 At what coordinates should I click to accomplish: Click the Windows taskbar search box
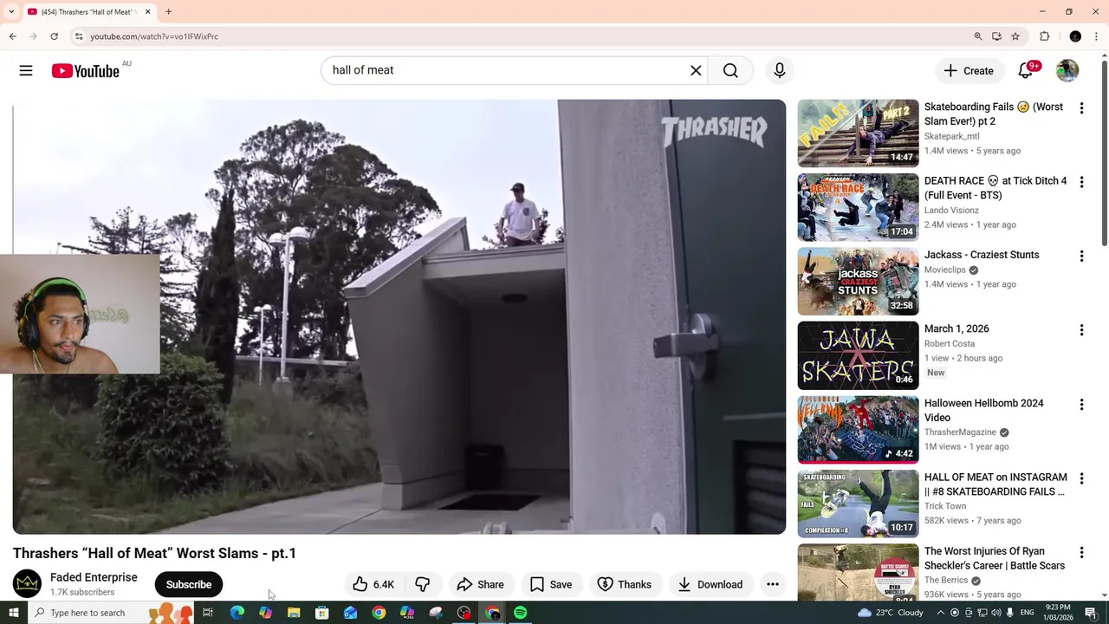[111, 613]
